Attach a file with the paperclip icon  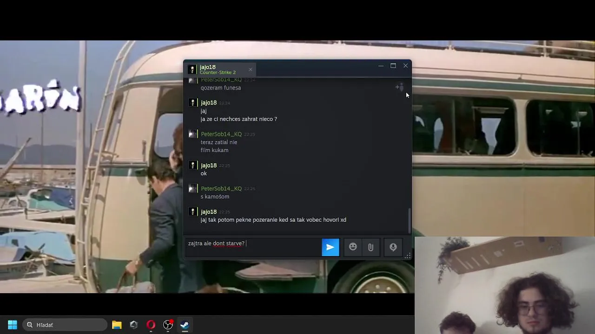point(370,247)
